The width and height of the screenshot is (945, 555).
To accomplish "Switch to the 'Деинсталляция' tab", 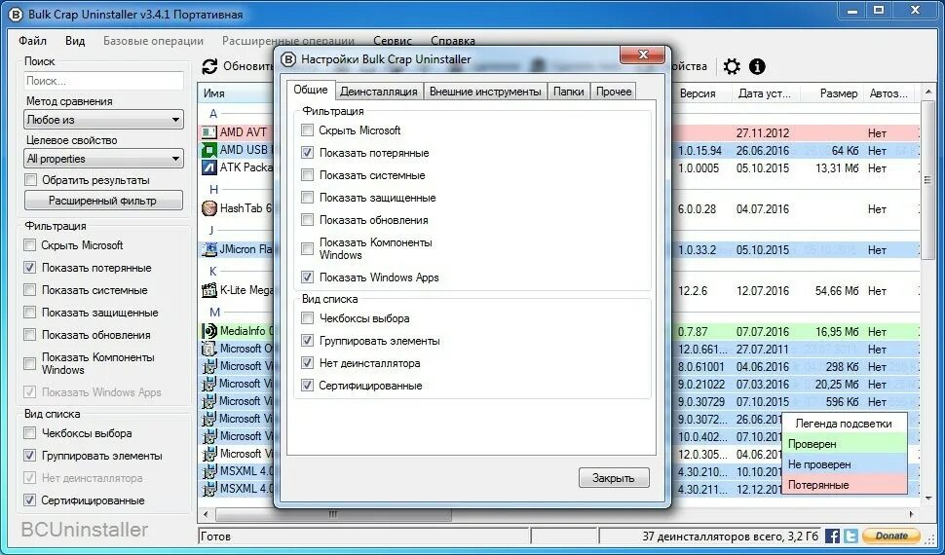I will pyautogui.click(x=378, y=92).
